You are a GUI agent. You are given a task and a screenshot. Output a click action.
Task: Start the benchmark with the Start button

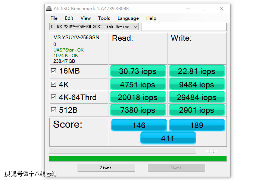pyautogui.click(x=106, y=168)
